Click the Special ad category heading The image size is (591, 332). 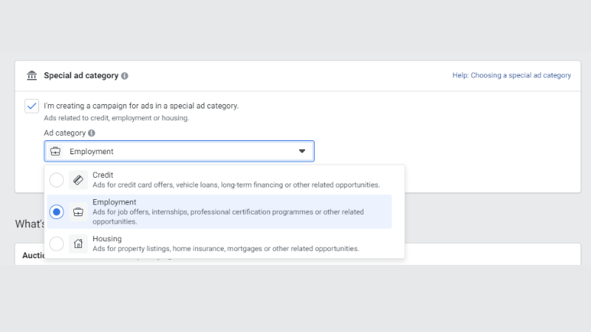point(81,75)
